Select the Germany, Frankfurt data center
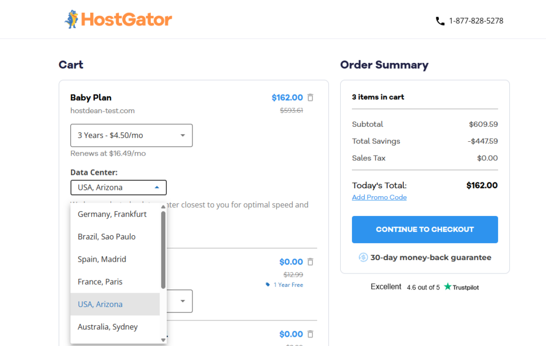 [x=112, y=214]
